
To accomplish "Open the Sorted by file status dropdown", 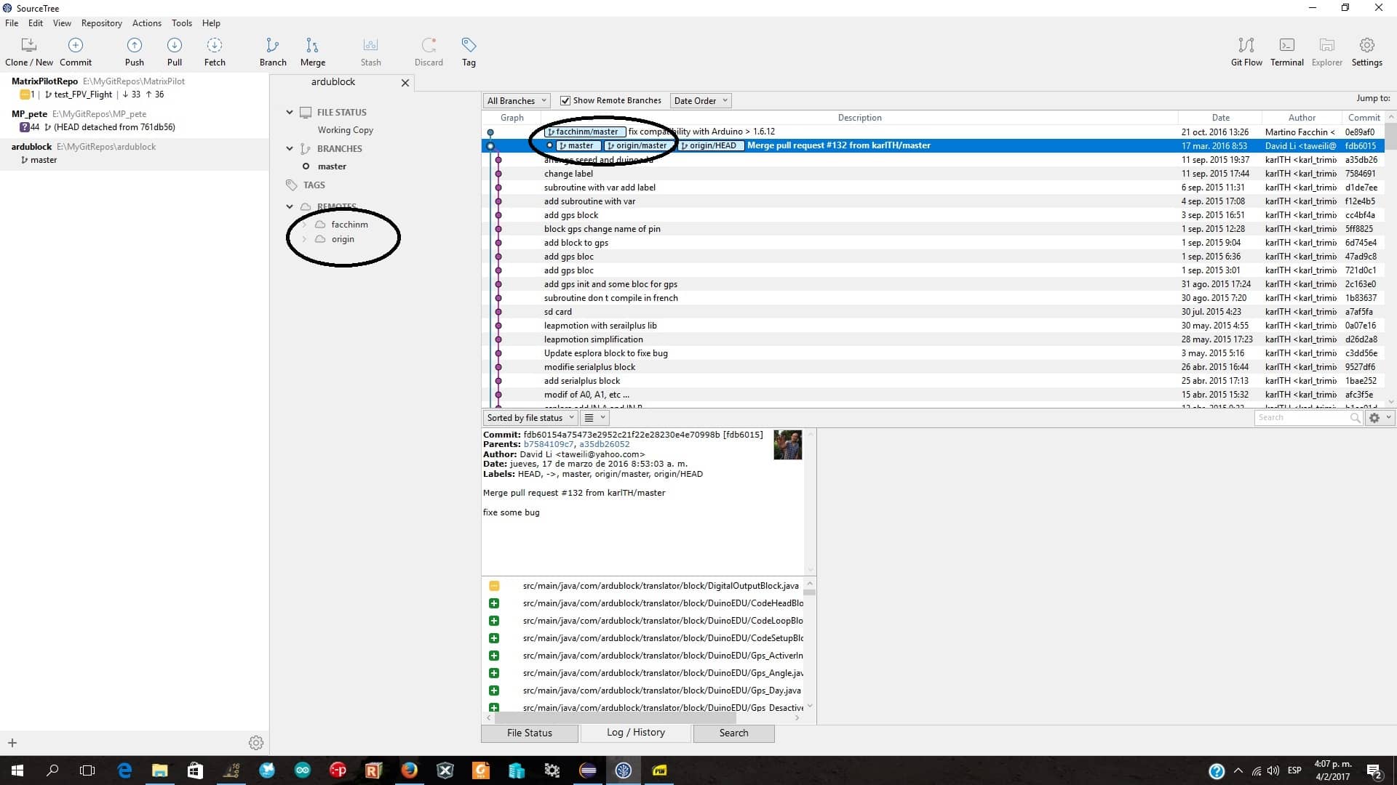I will (530, 418).
